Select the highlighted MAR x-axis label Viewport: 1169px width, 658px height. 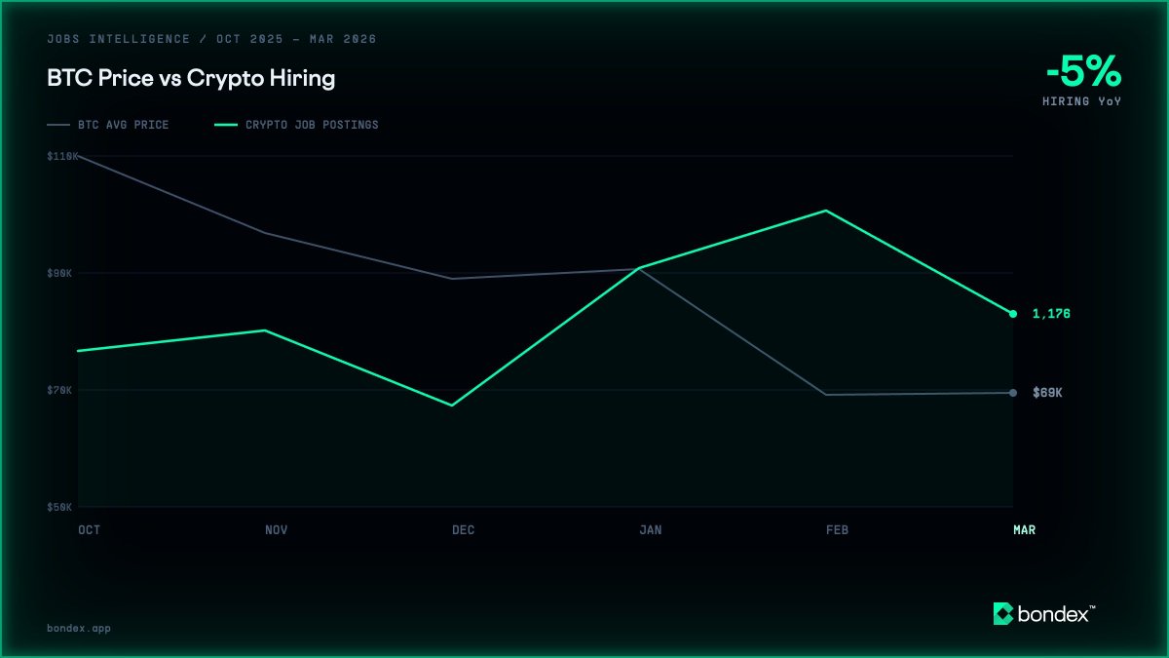point(1024,530)
